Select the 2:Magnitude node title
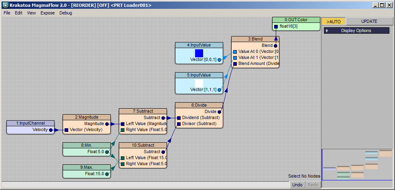The height and width of the screenshot is (190, 395). 87,117
